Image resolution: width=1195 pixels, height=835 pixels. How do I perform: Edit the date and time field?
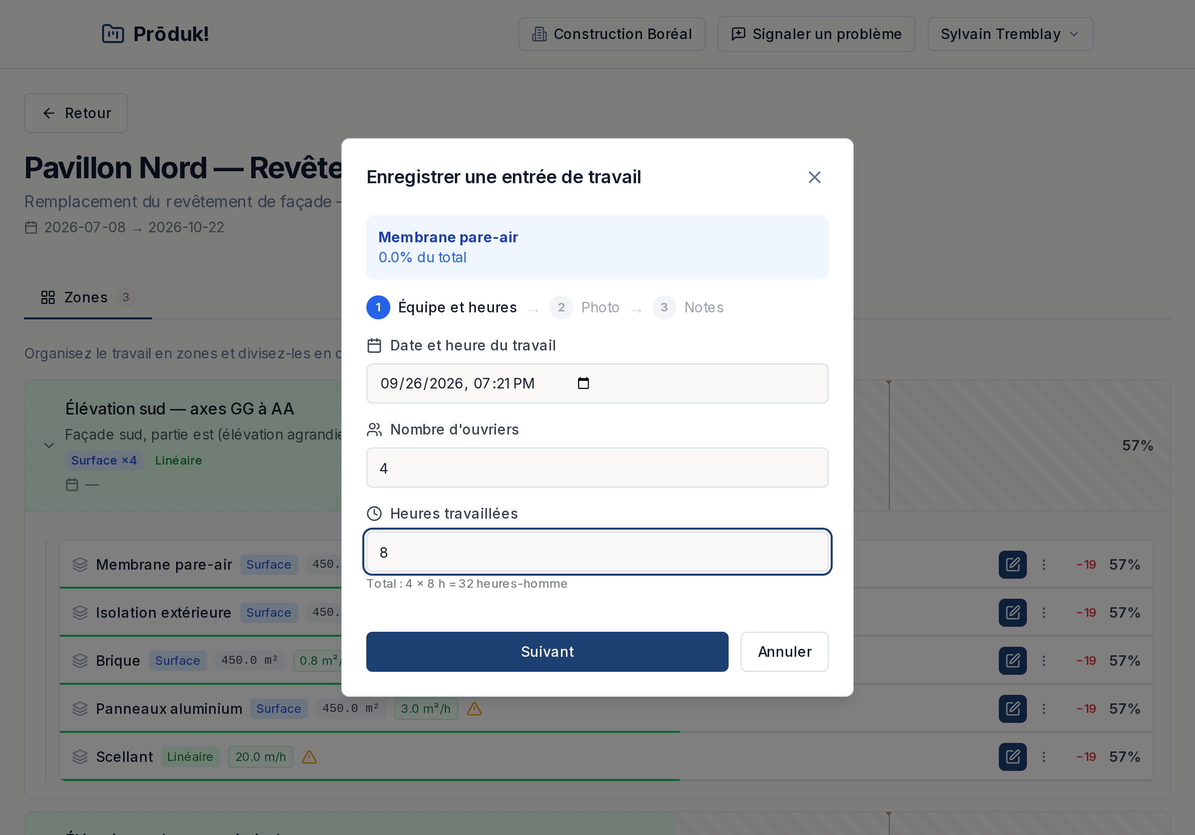597,383
